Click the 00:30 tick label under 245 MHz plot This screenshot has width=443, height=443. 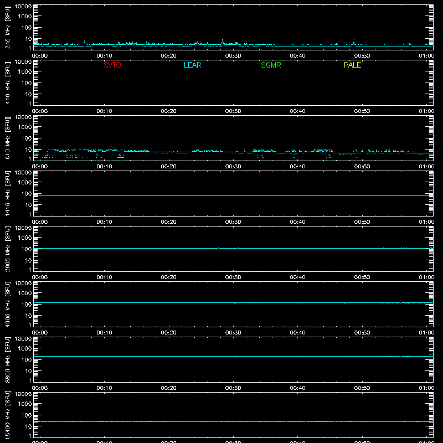click(233, 56)
